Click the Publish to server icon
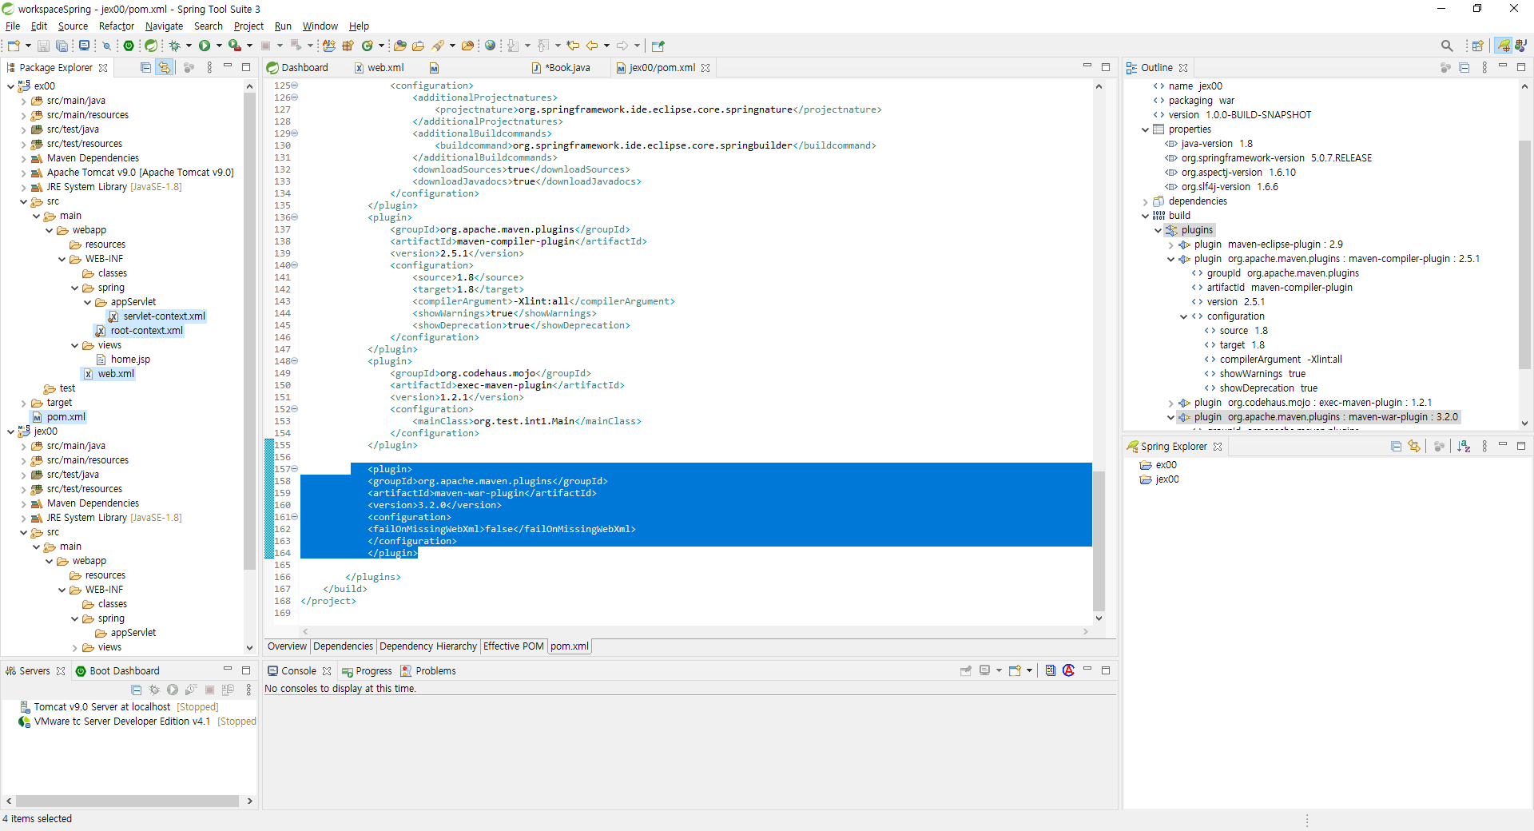 point(228,690)
